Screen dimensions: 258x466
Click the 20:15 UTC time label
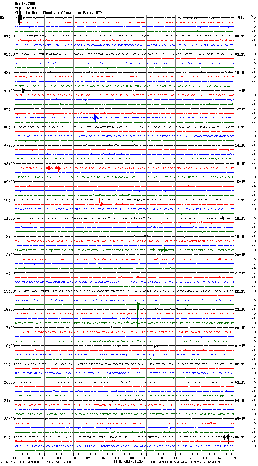click(x=240, y=255)
